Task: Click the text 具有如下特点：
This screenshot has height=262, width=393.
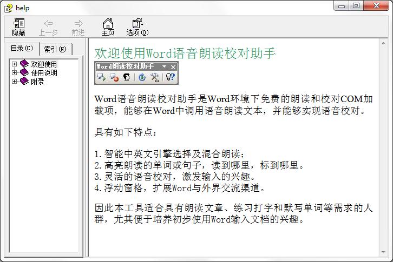Action: coord(126,132)
